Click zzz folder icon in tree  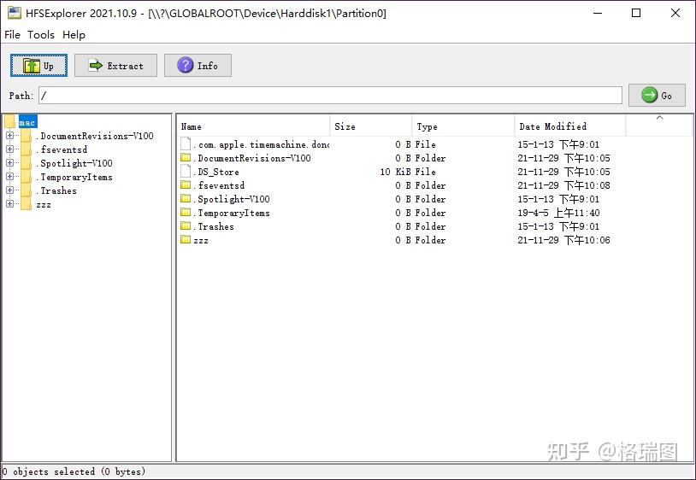27,204
